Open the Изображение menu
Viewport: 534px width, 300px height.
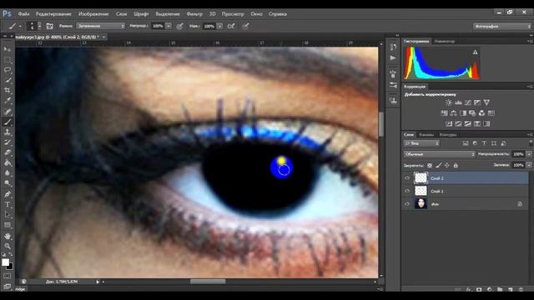click(x=93, y=14)
